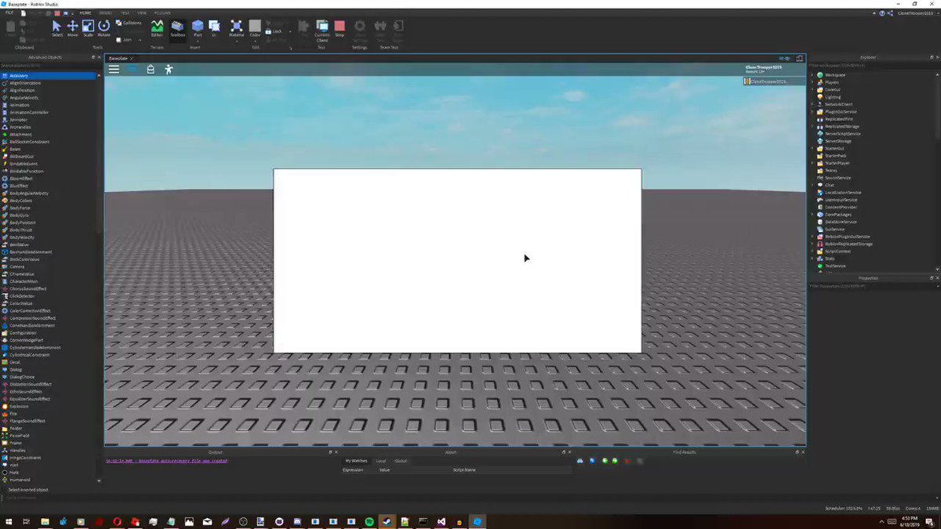Switch to the TEST ribbon tab

tap(125, 13)
